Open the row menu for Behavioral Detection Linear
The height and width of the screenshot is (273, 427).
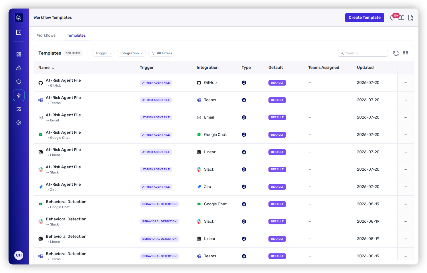[405, 239]
